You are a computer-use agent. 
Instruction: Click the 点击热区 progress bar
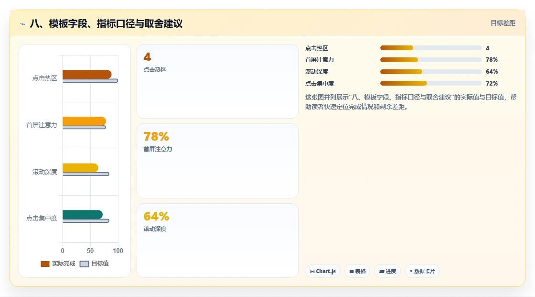point(430,48)
